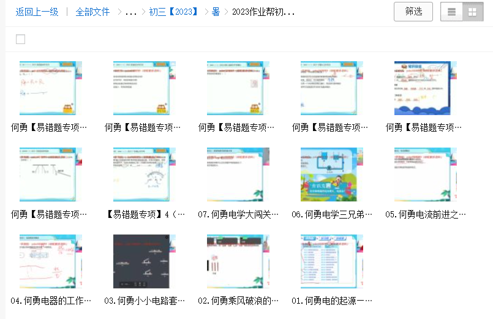Screen dimensions: 493x319
Task: Expand the collapsed ... breadcrumb
Action: [x=131, y=13]
